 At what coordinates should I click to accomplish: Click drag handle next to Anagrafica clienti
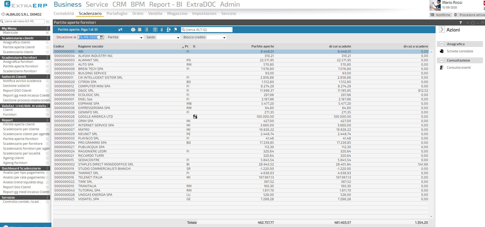click(x=47, y=42)
